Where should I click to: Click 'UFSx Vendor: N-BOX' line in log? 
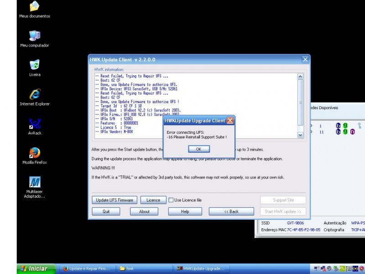click(x=115, y=132)
